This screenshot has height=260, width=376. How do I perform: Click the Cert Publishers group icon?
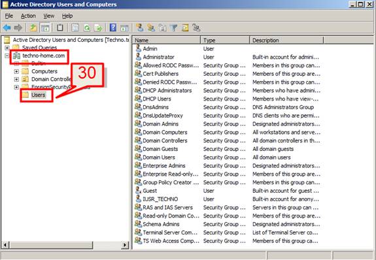click(138, 73)
